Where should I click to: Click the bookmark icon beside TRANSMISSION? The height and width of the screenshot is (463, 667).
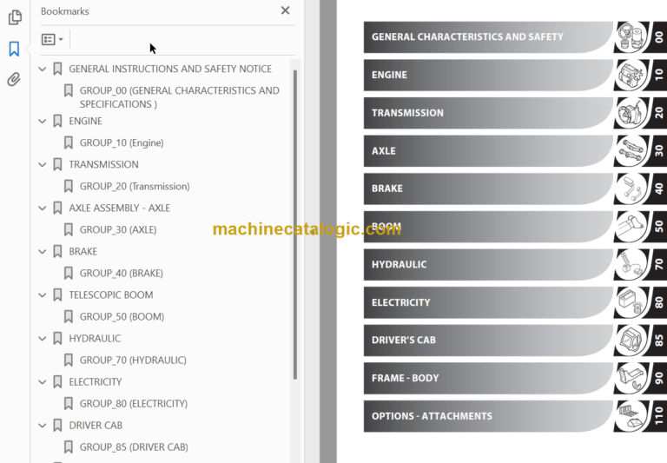[x=57, y=165]
